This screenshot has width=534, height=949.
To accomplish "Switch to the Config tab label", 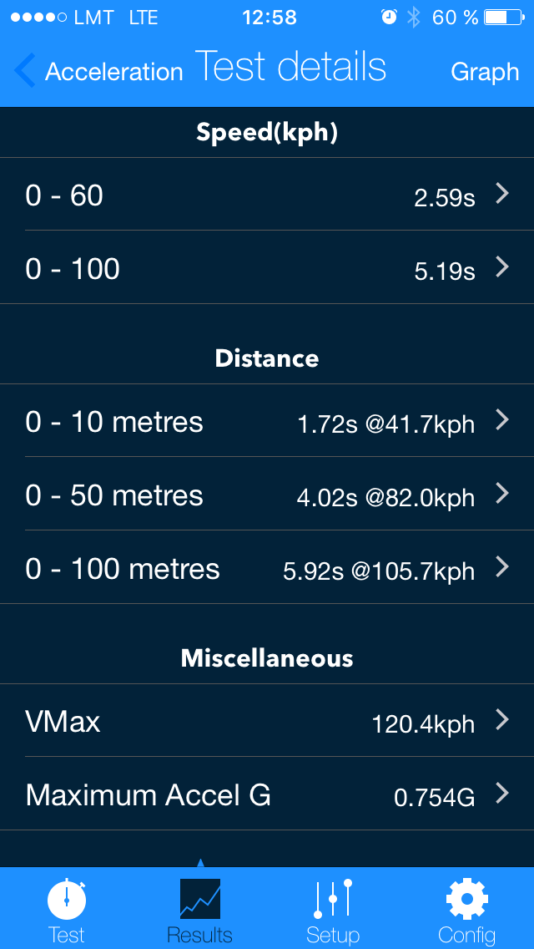I will pos(467,935).
